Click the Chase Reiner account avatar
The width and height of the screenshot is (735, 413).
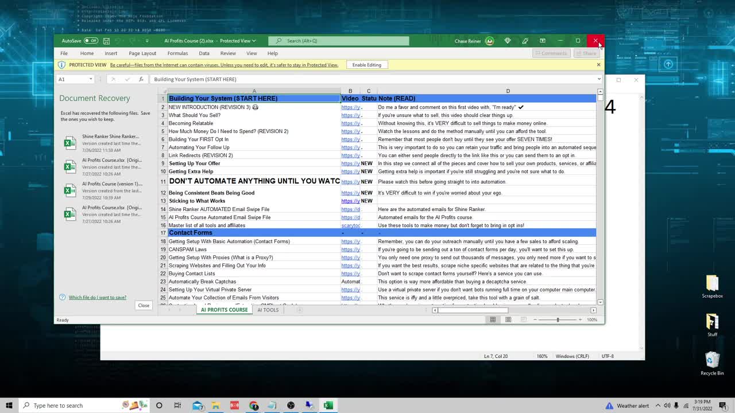point(489,41)
